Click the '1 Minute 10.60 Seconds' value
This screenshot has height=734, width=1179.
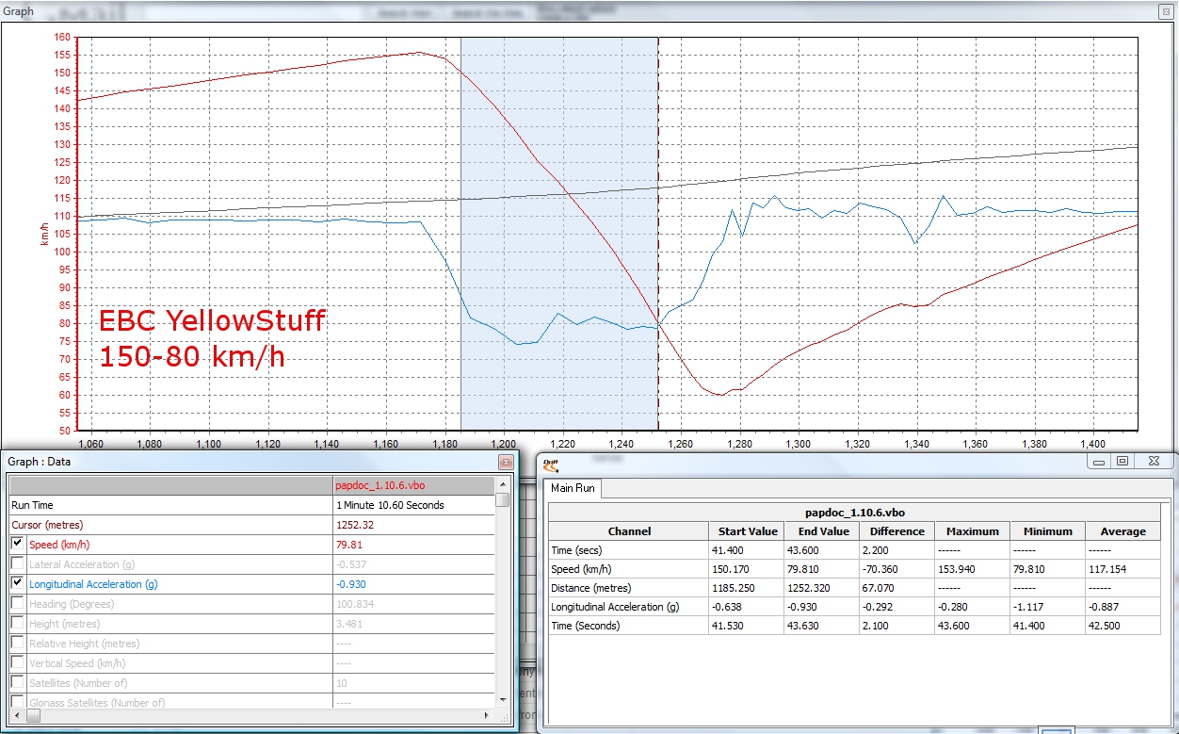tap(390, 505)
